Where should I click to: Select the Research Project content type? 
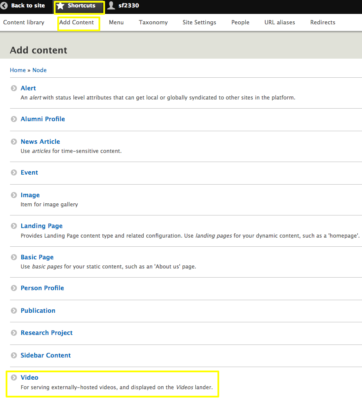point(46,333)
